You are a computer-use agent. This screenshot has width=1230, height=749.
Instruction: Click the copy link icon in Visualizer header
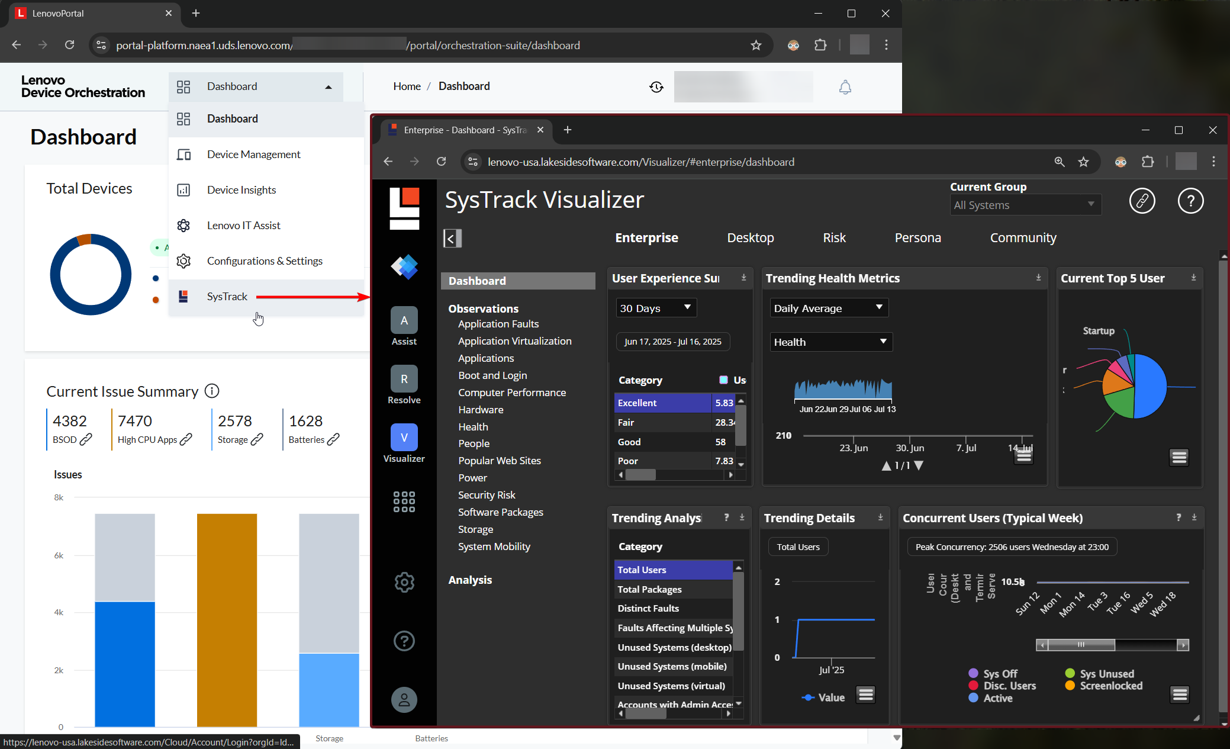1142,201
